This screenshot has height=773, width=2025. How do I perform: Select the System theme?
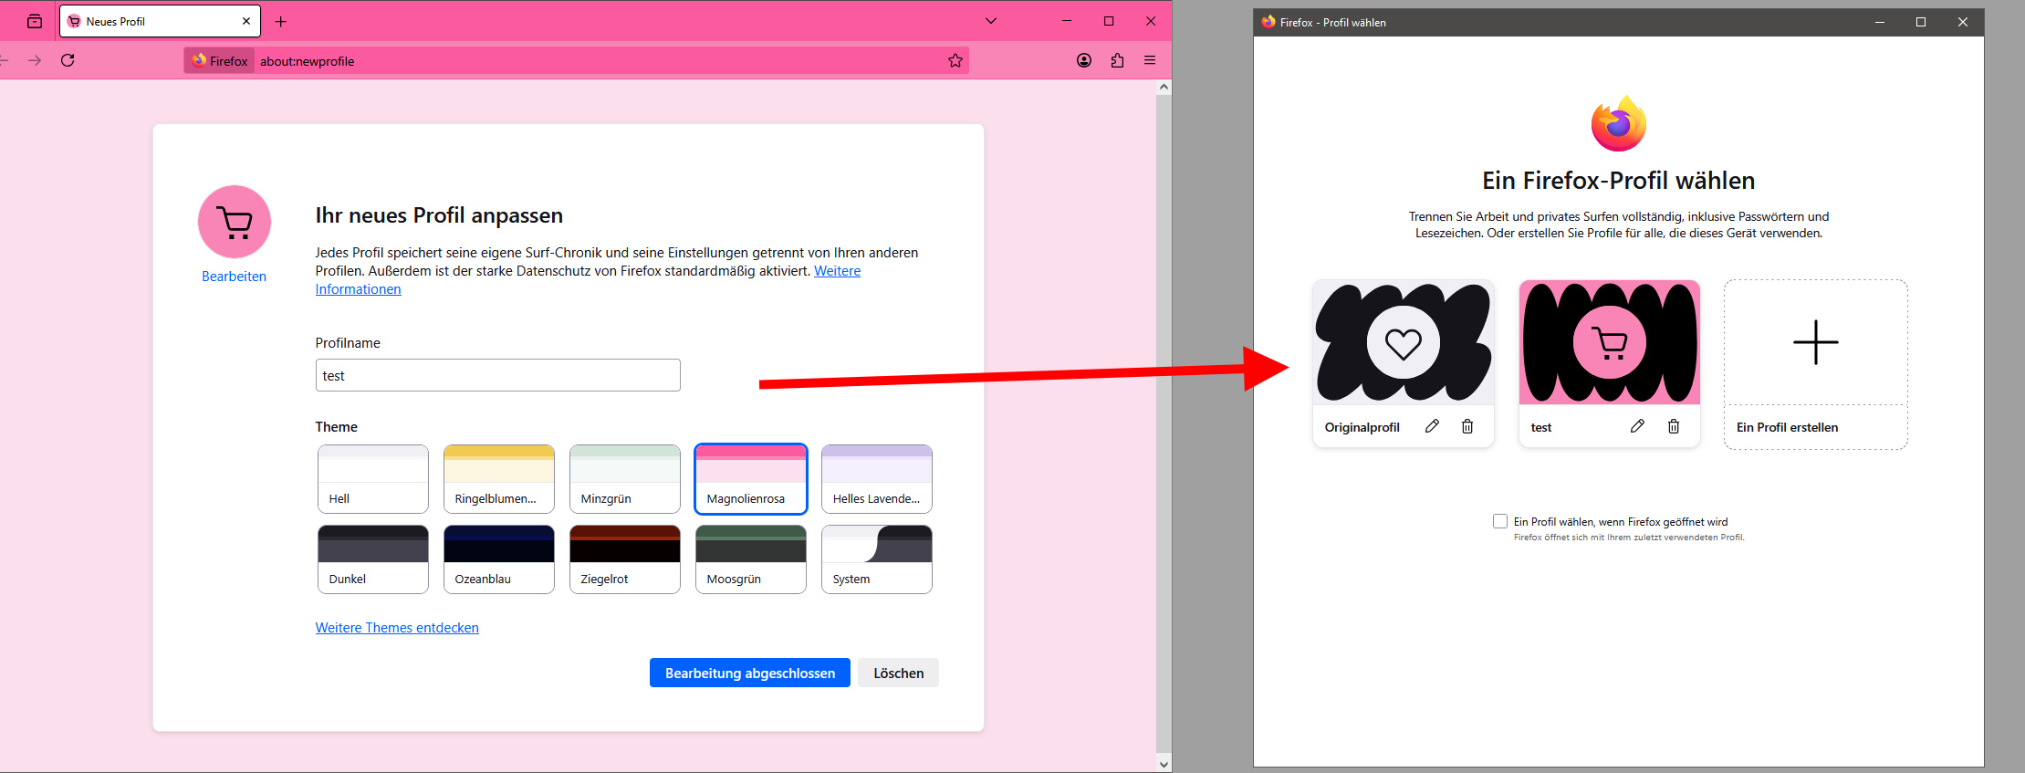(x=877, y=559)
